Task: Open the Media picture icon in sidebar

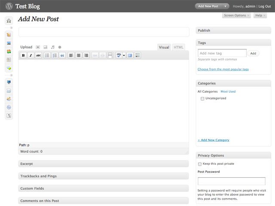Action: point(9,43)
